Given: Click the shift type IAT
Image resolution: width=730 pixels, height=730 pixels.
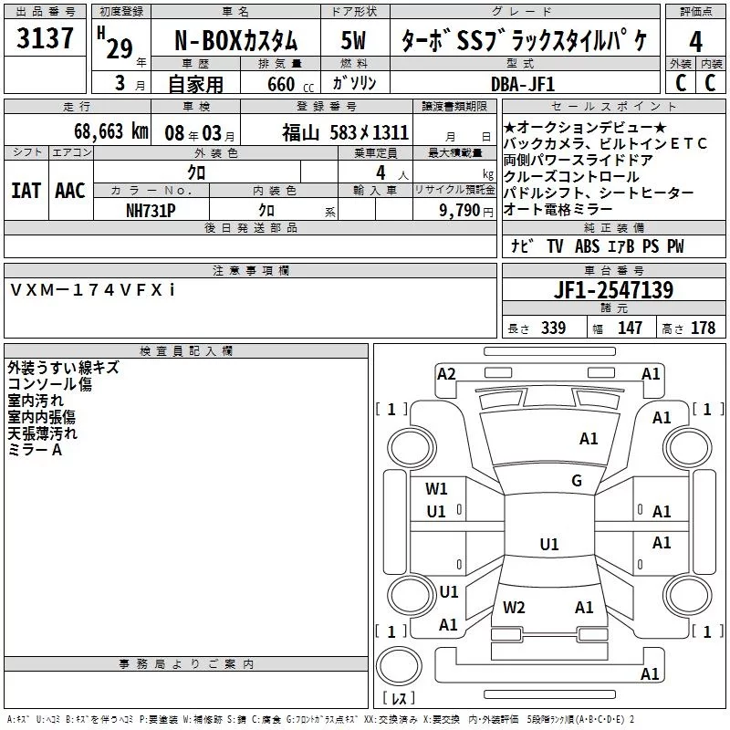Looking at the screenshot, I should click(x=26, y=191).
